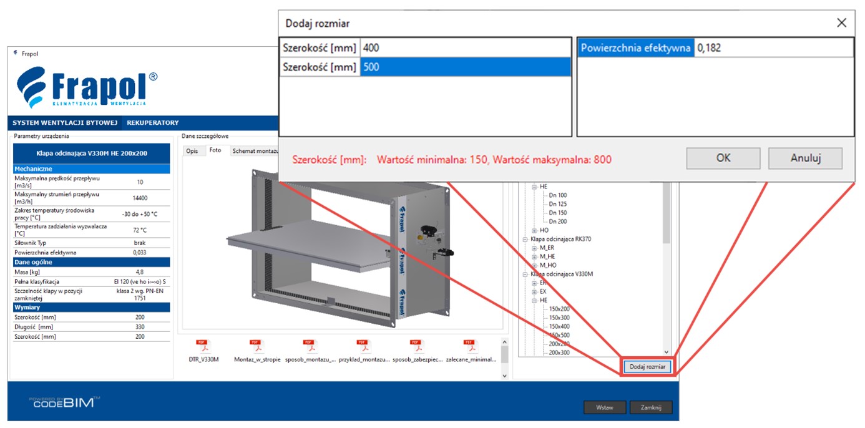
Task: Click the Maksymalna prędkość przepływu row
Action: pos(91,182)
